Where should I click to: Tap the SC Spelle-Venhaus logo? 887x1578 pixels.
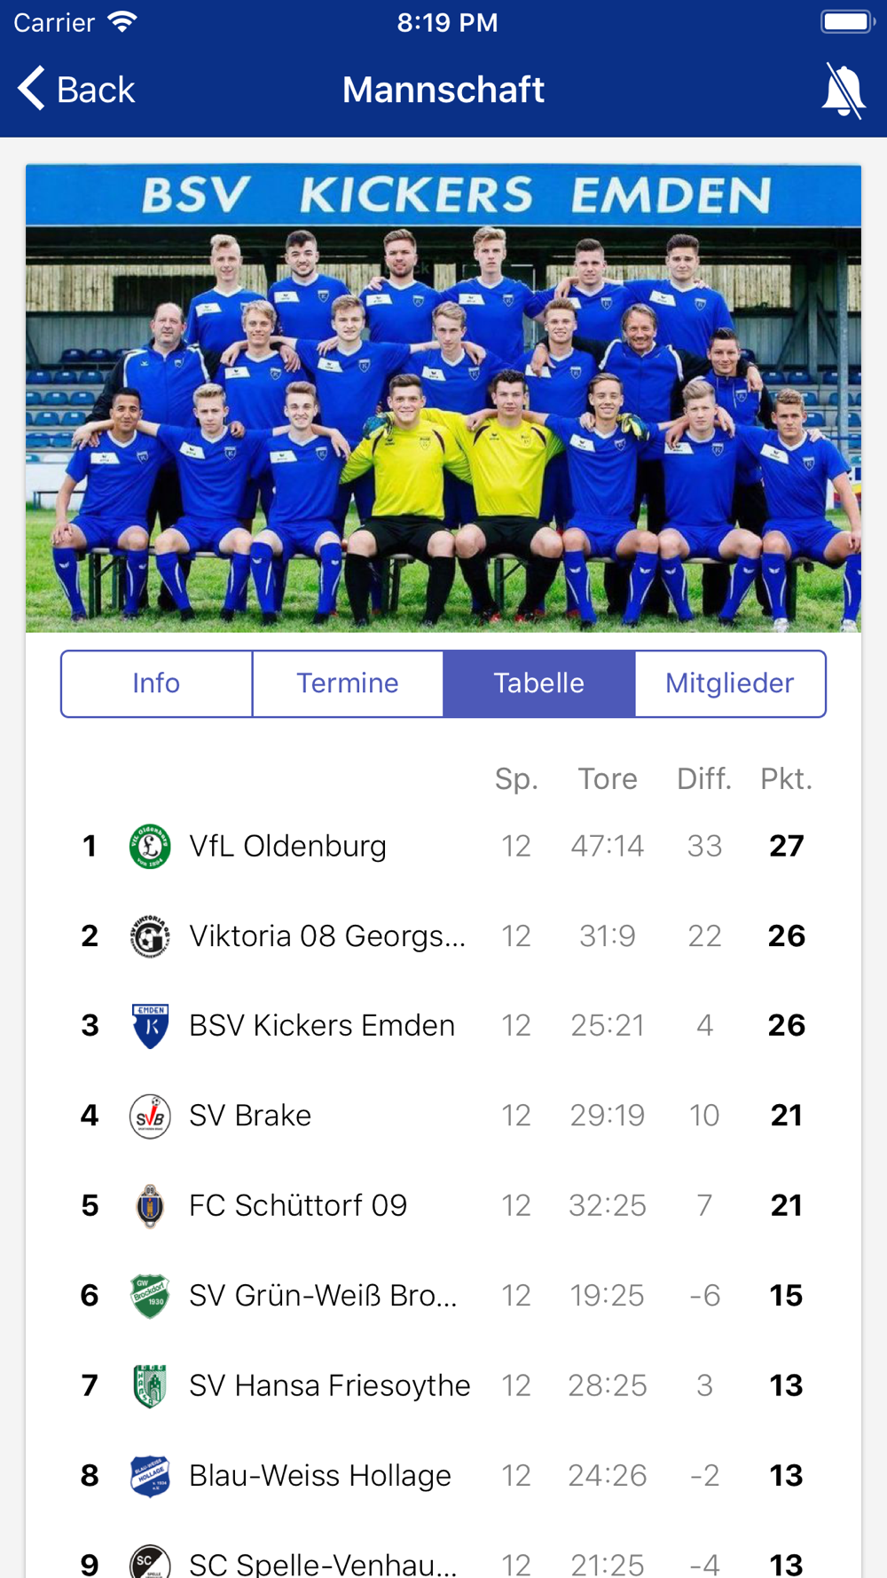pos(150,1561)
